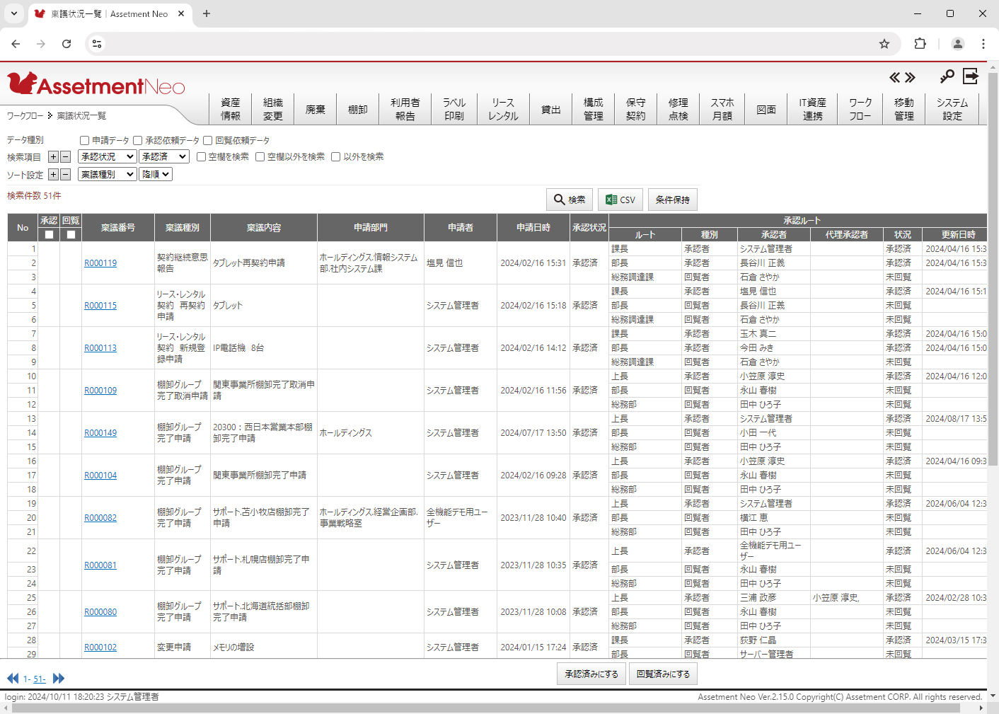Remove a sort condition with the minus icon
The image size is (999, 714).
(x=66, y=174)
